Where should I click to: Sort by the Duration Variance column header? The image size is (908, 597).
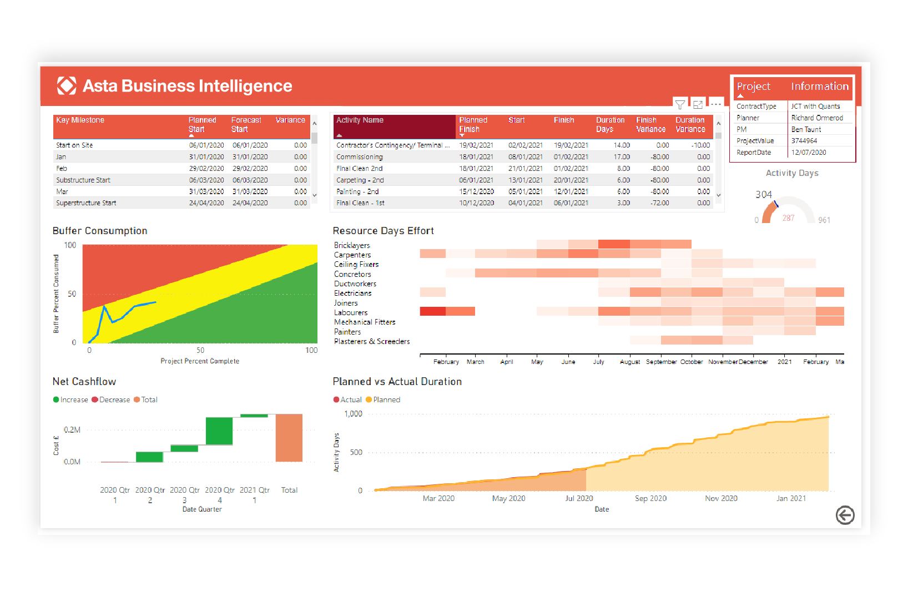(x=690, y=125)
